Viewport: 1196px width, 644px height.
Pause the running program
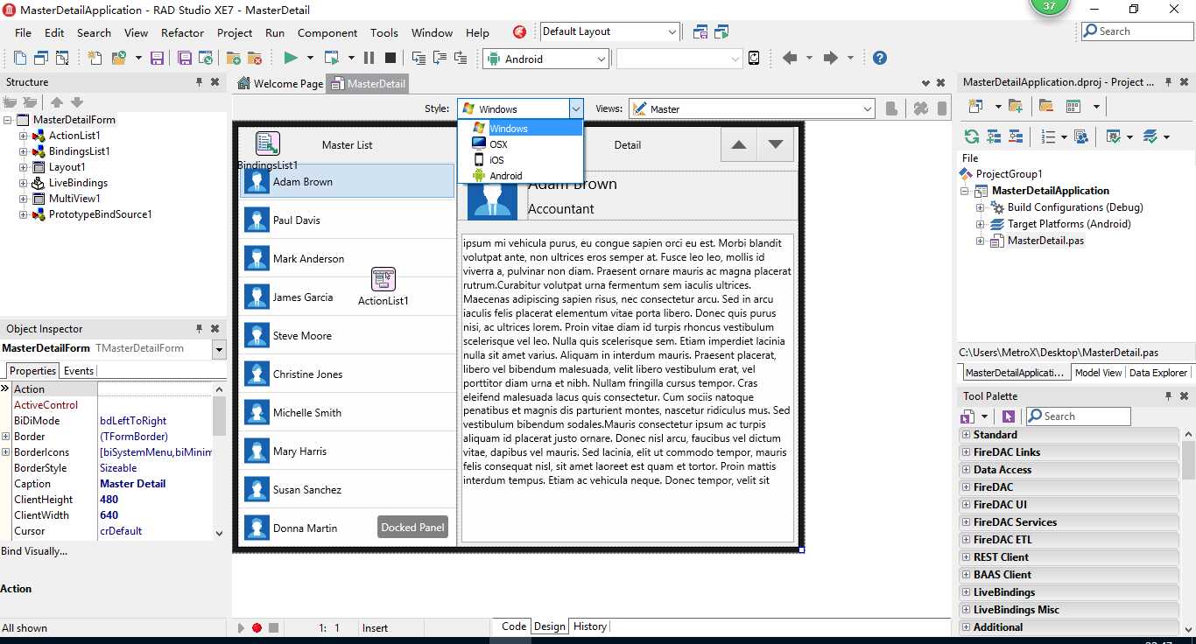tap(369, 59)
